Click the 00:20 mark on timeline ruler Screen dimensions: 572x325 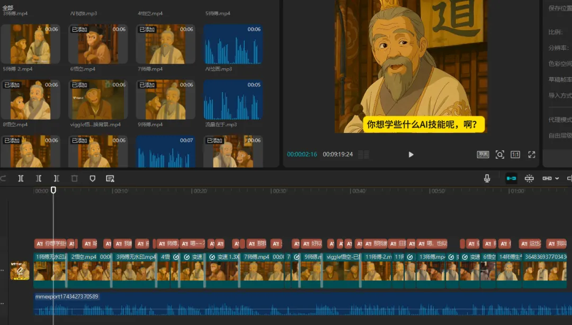200,191
